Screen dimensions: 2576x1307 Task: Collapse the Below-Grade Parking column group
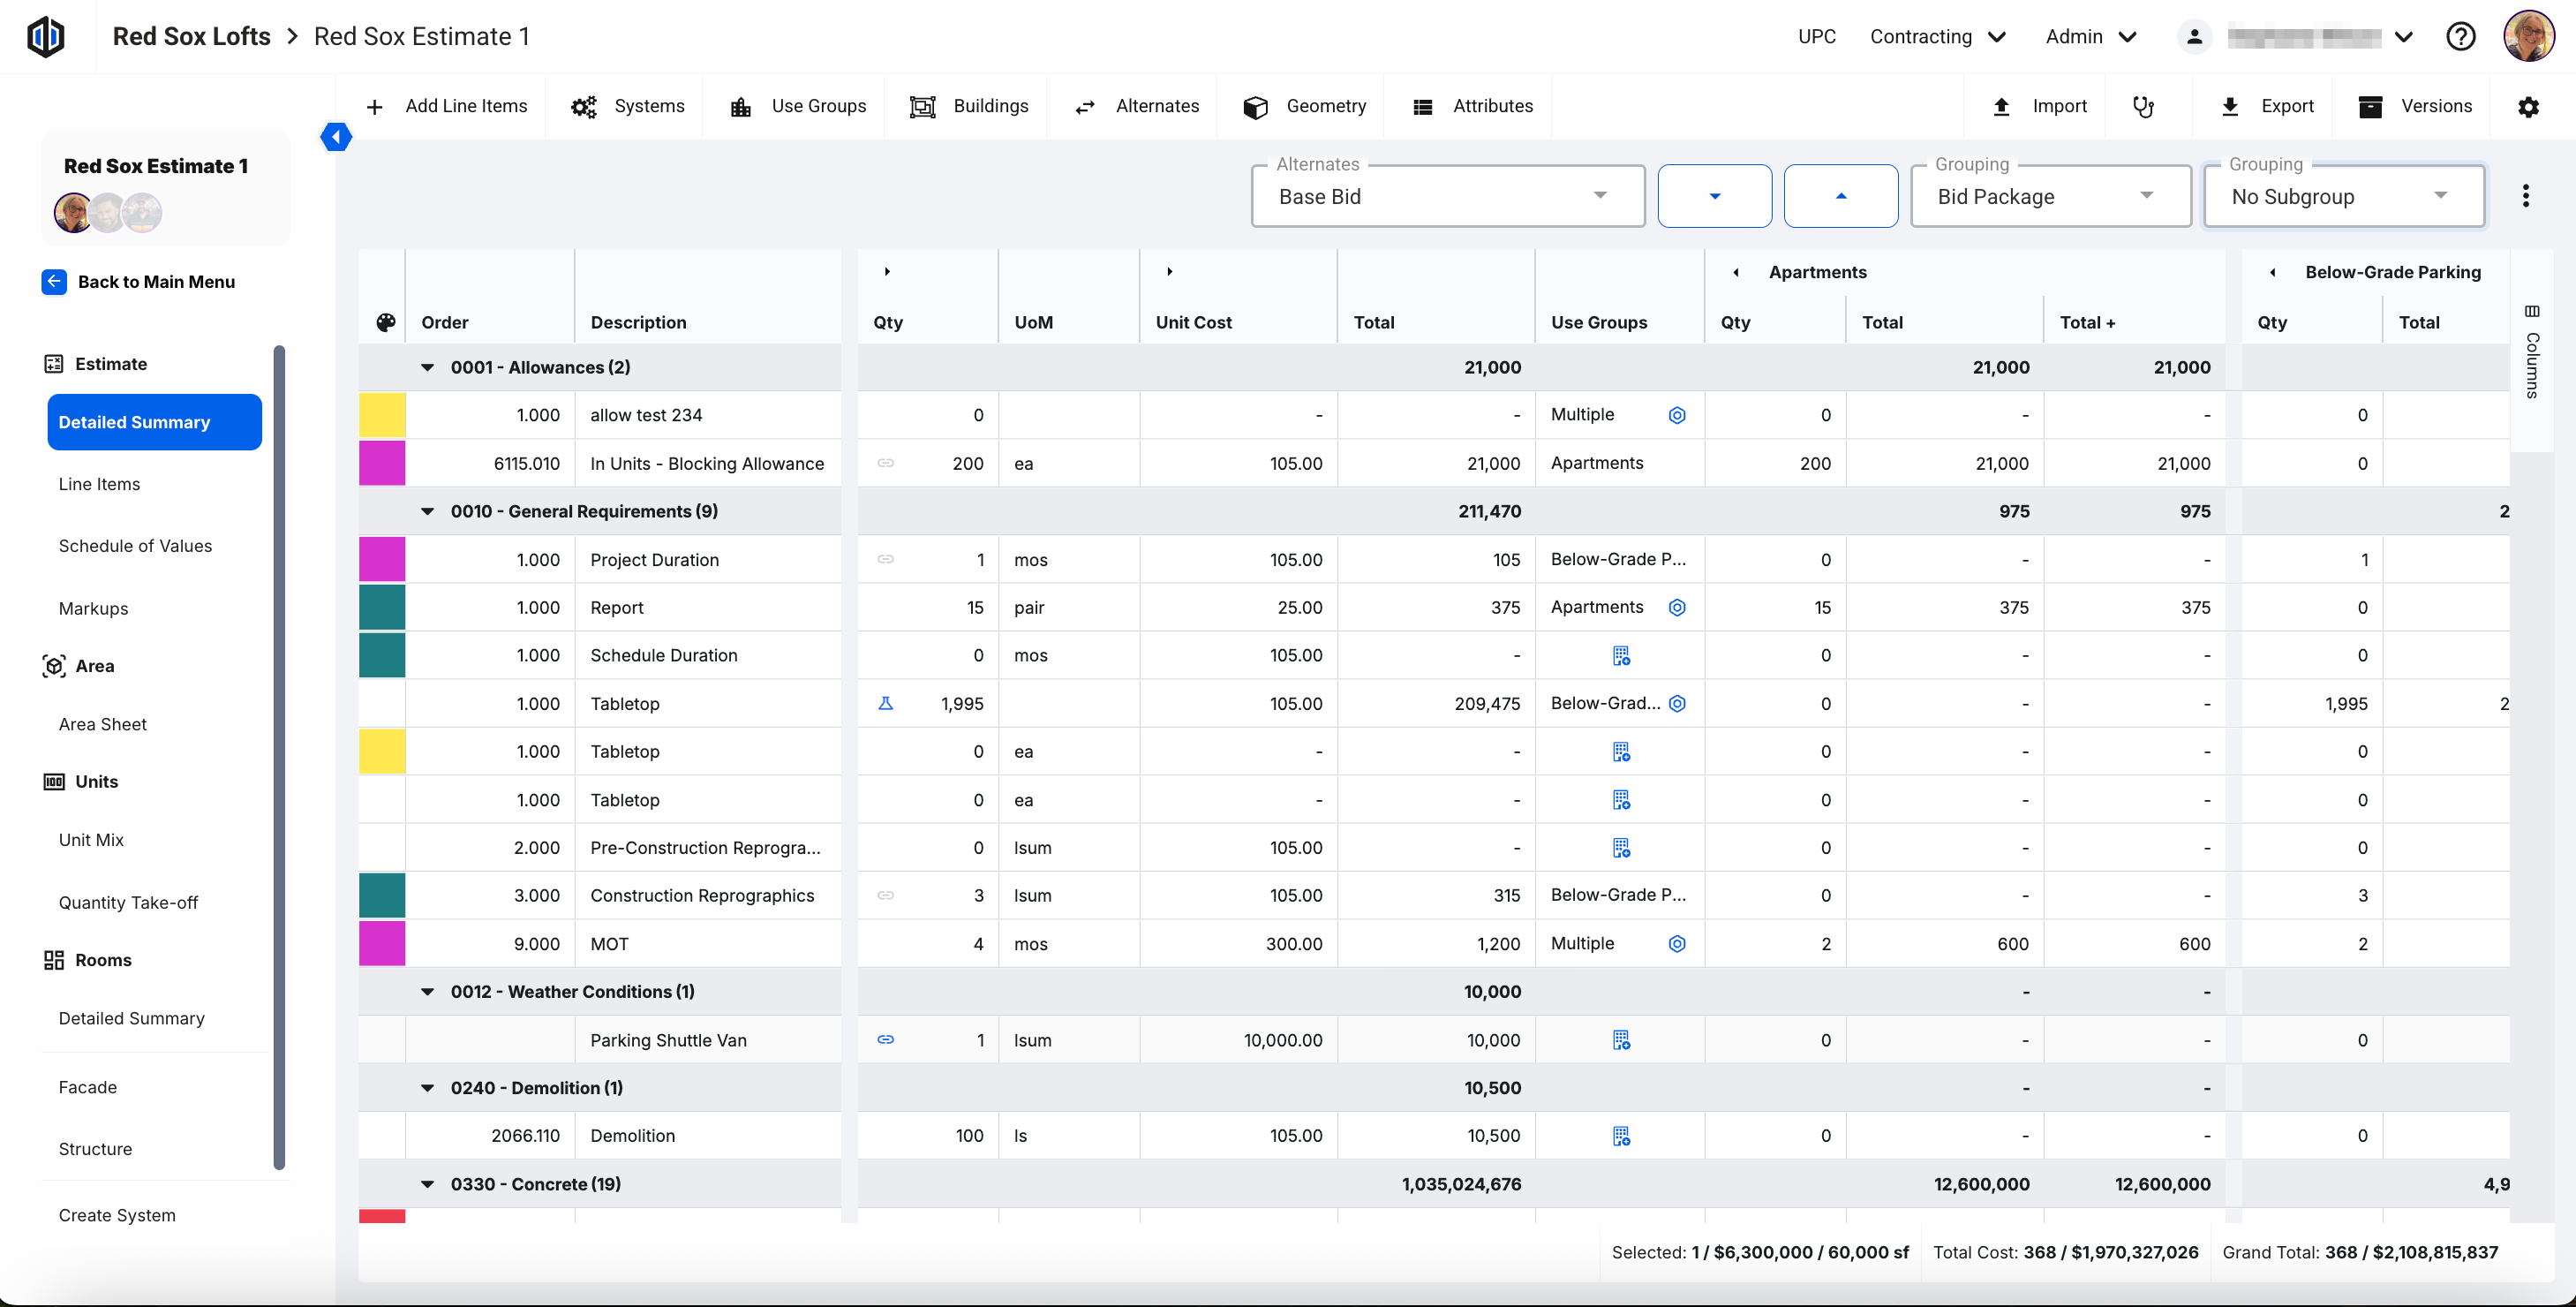2273,272
